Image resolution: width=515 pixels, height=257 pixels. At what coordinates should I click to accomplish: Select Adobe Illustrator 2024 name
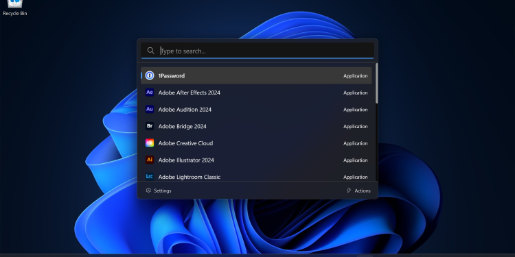click(x=186, y=160)
